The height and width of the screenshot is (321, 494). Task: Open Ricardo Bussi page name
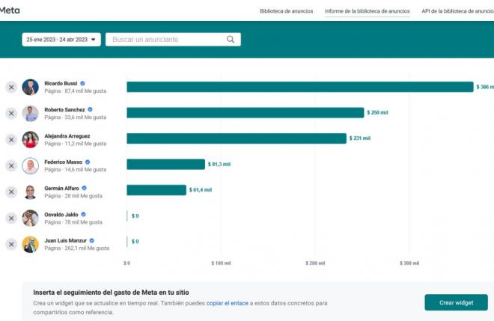click(61, 84)
